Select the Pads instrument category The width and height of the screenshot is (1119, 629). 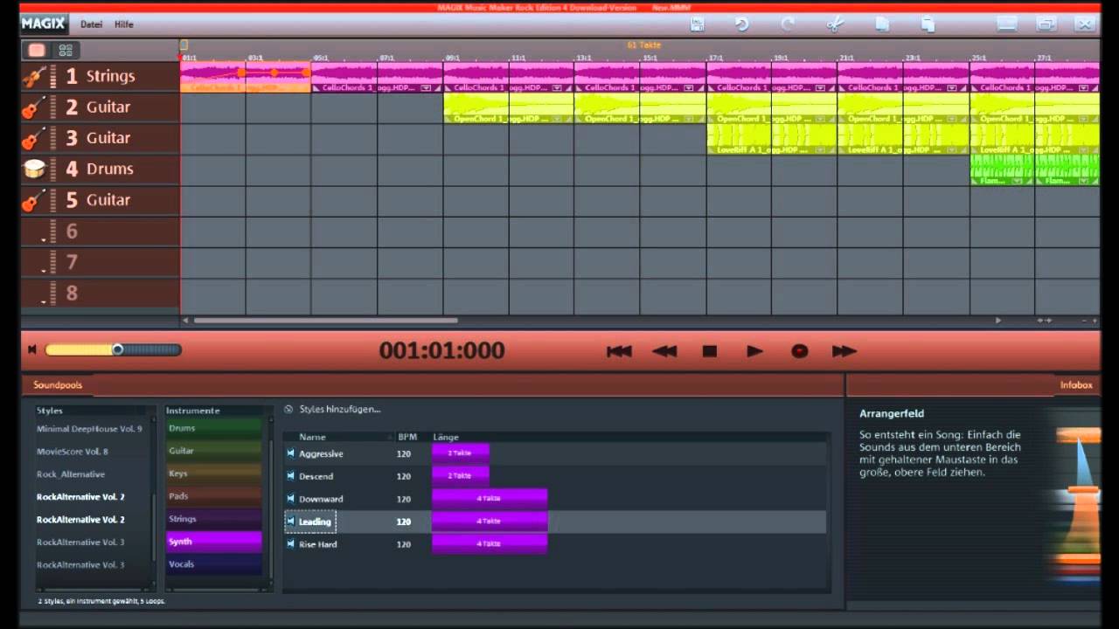click(214, 496)
